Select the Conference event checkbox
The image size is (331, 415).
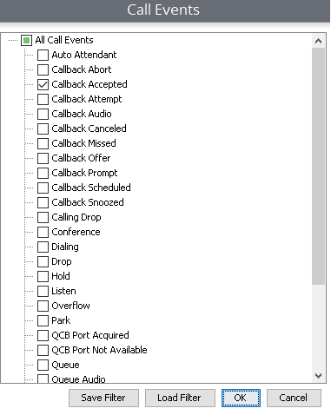(x=43, y=232)
